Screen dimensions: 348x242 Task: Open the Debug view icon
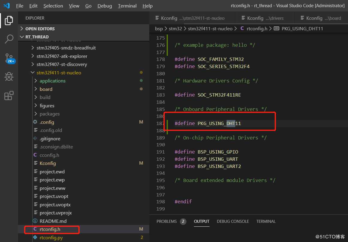[9, 77]
